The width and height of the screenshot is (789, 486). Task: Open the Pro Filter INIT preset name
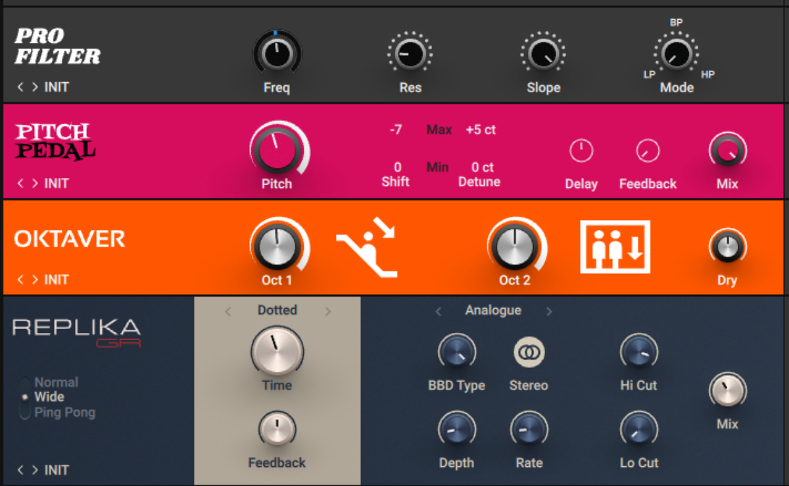57,87
